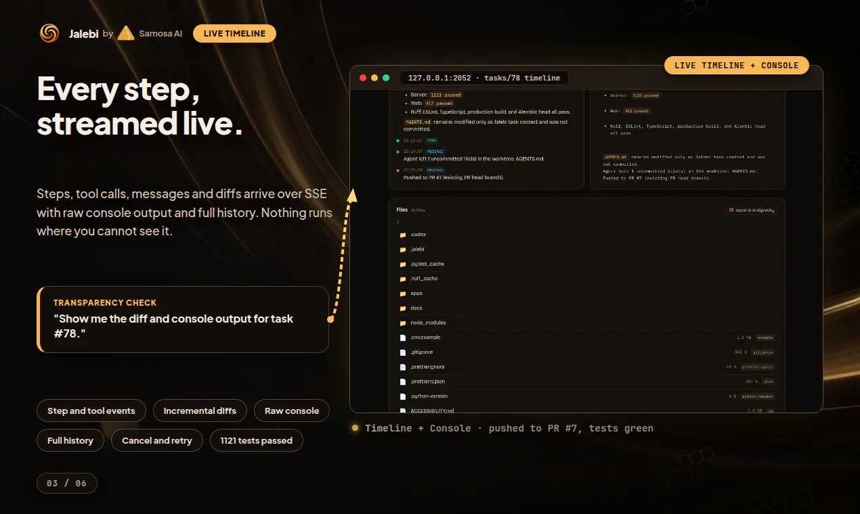Select the docs folder name
Viewport: 860px width, 514px height.
[416, 308]
